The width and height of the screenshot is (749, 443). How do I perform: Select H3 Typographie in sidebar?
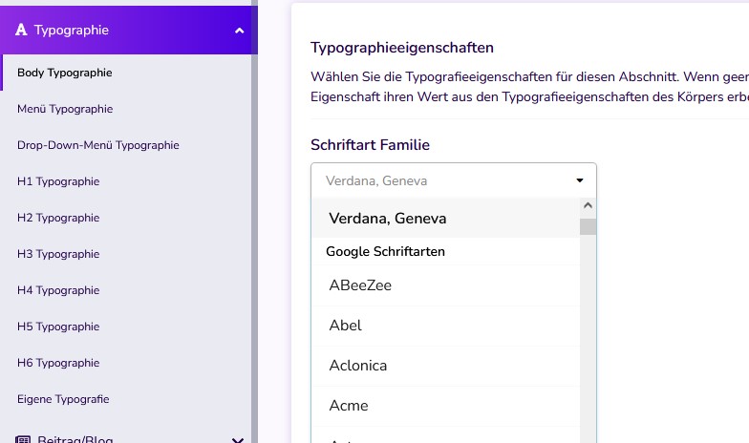58,254
